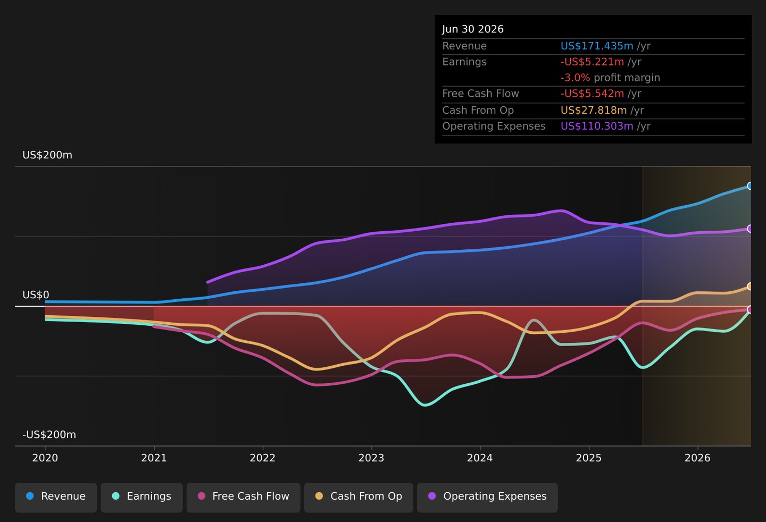Screen dimensions: 766x522
Task: Toggle the Revenue series legend button
Action: tap(56, 496)
